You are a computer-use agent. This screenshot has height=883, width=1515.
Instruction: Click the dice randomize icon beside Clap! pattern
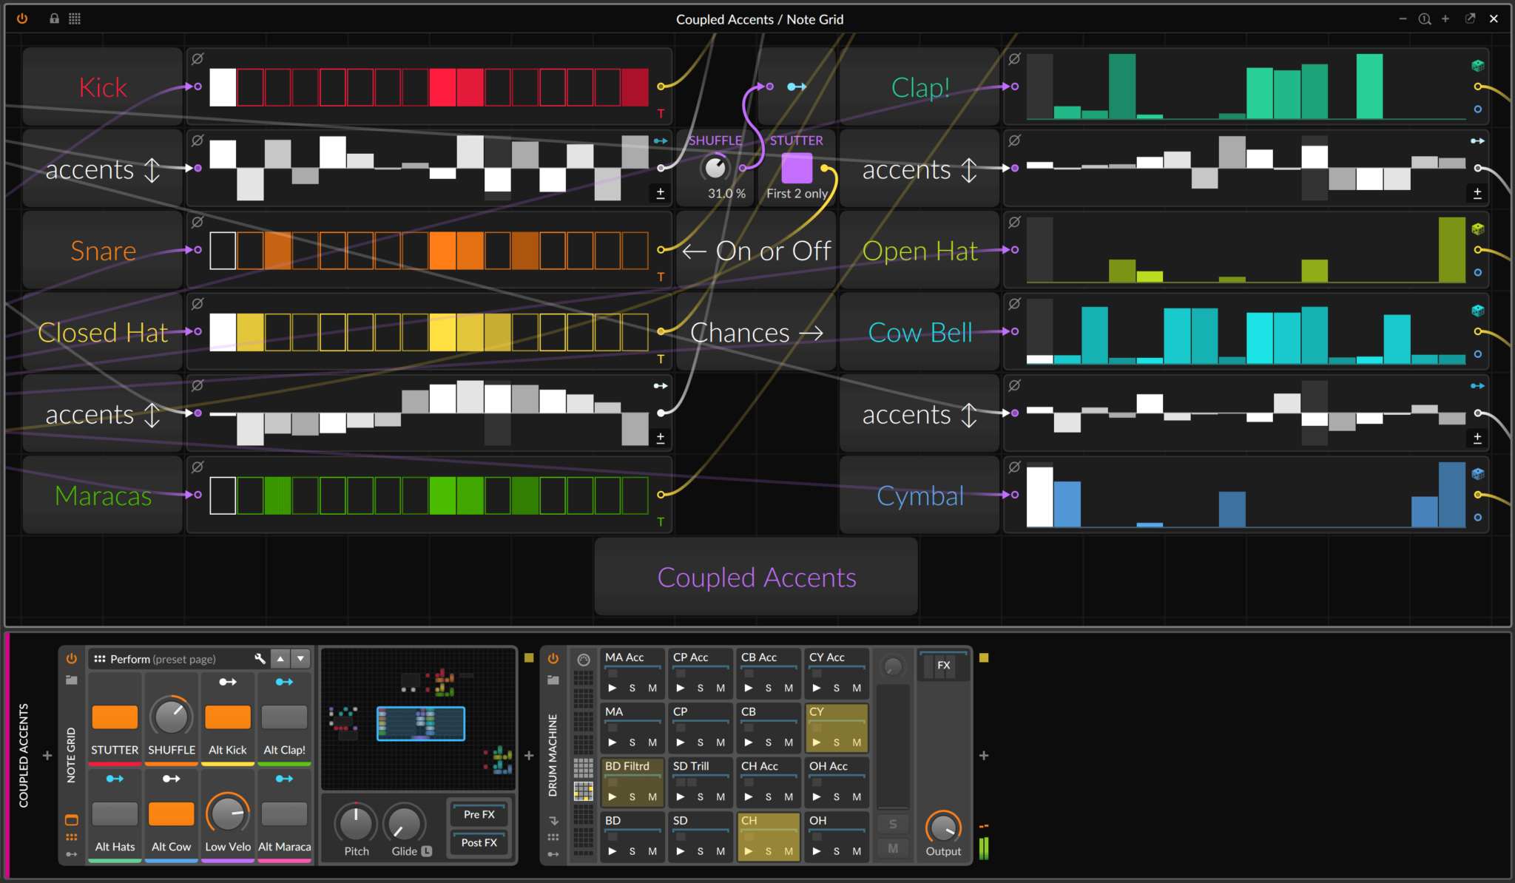[1477, 65]
